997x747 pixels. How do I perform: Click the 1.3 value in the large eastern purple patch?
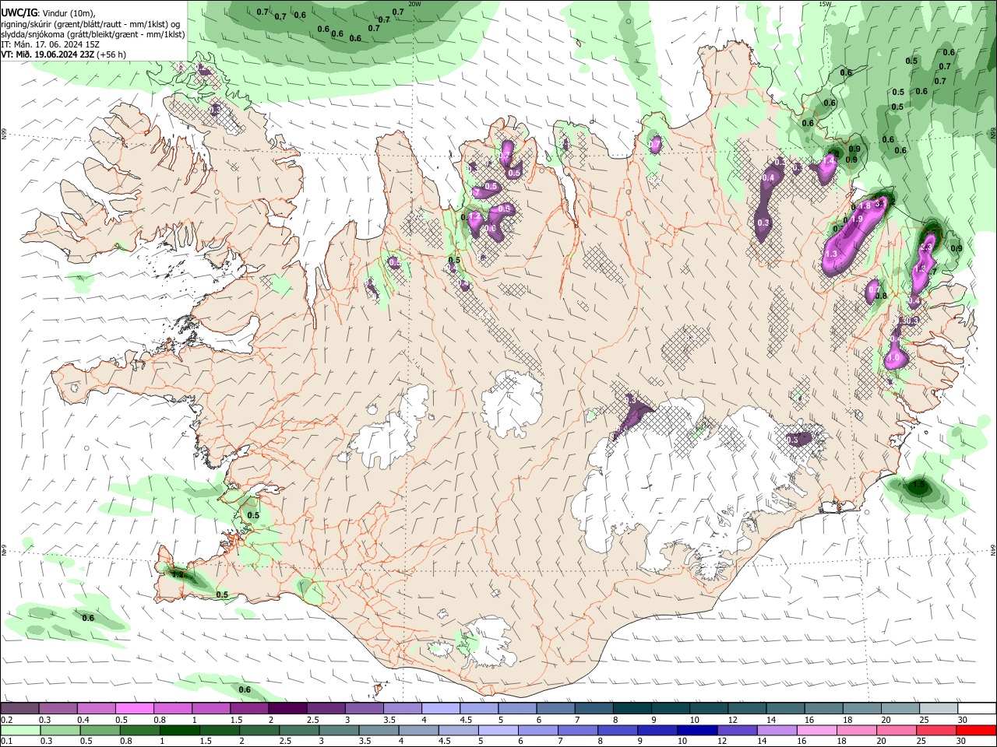click(x=831, y=254)
